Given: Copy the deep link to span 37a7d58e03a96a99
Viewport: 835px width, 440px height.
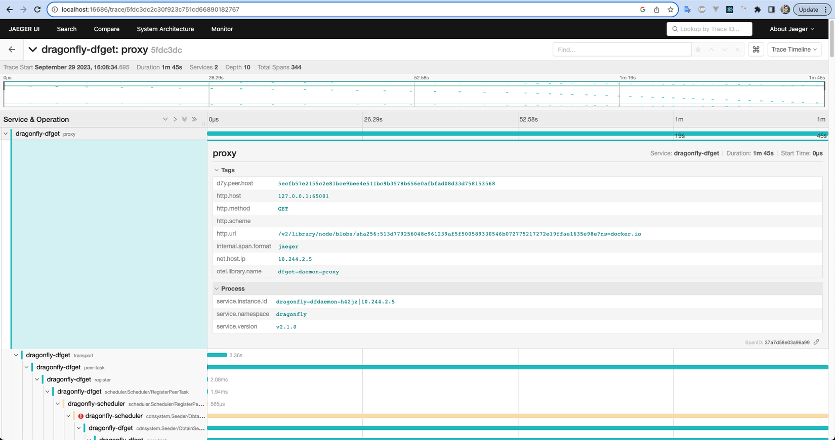Looking at the screenshot, I should click(x=816, y=342).
